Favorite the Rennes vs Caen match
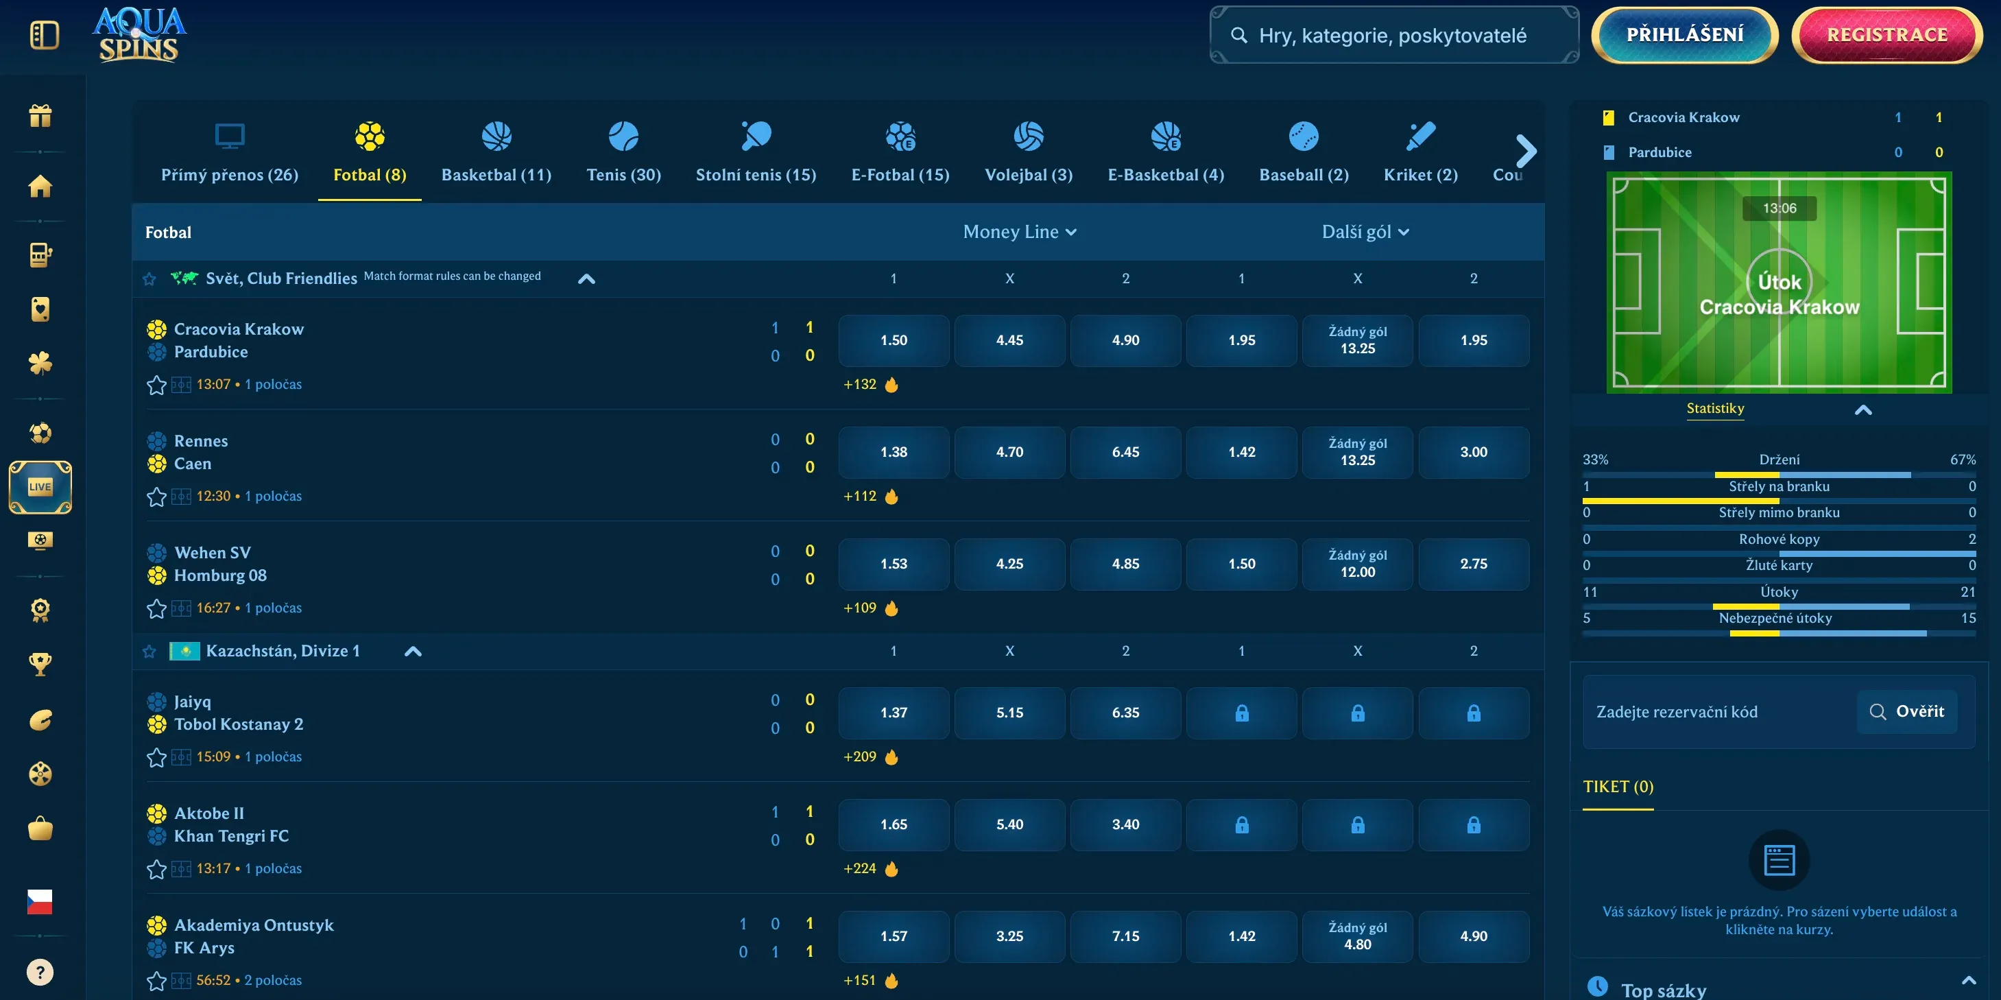The width and height of the screenshot is (2001, 1000). tap(156, 497)
